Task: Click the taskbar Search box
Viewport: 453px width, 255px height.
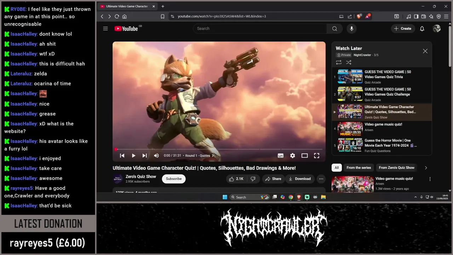Action: (x=250, y=197)
